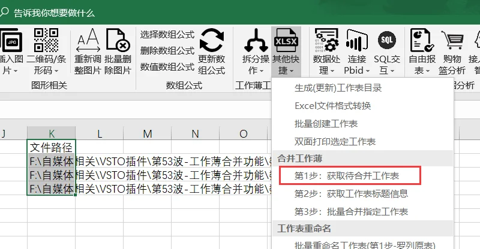Click 选择数组公式 button

pos(167,35)
